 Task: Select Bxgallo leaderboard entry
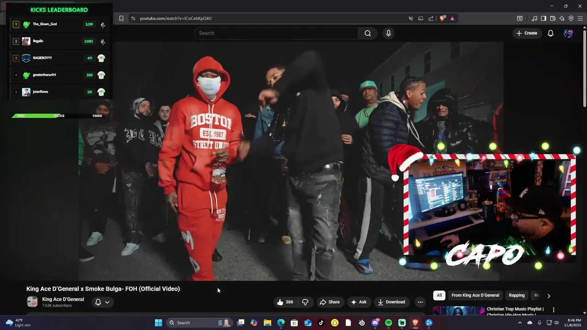pyautogui.click(x=60, y=41)
